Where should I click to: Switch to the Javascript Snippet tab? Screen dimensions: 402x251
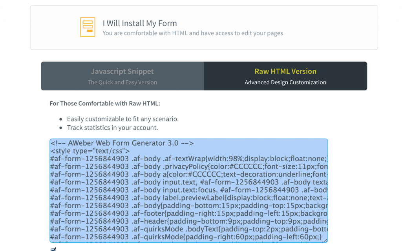tap(122, 76)
